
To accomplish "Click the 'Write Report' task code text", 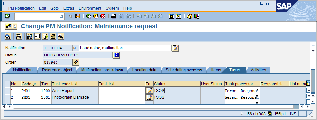I will click(x=63, y=91).
